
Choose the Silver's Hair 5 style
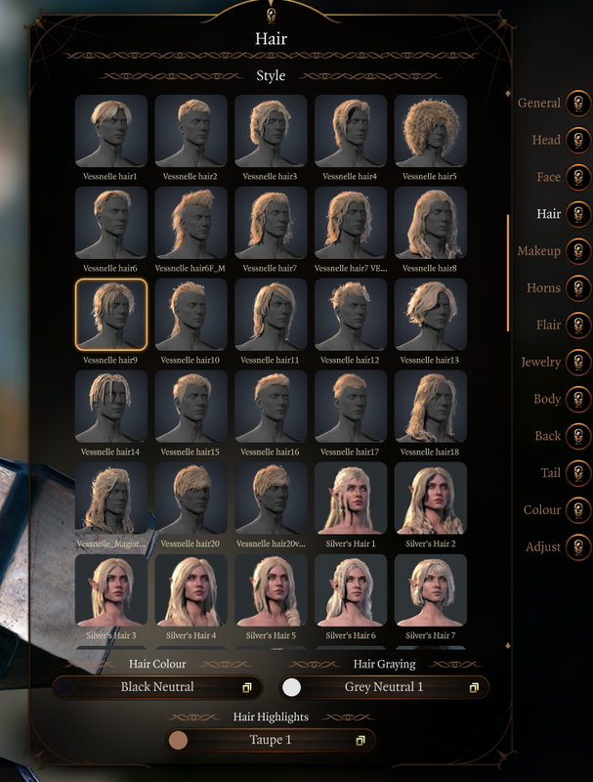(x=271, y=590)
